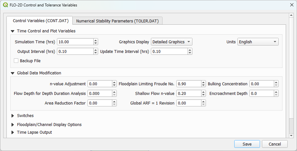Expand Floodplain/Channel Display Options section
The height and width of the screenshot is (151, 297).
pyautogui.click(x=13, y=125)
